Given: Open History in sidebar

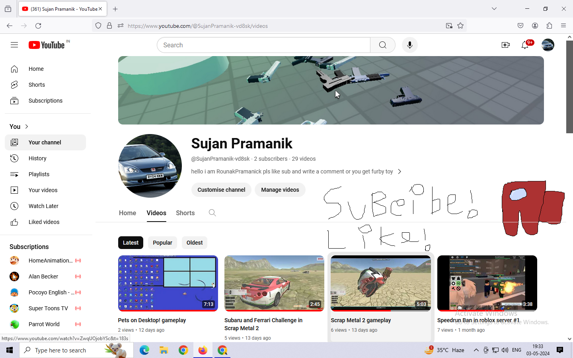Looking at the screenshot, I should (x=45, y=158).
